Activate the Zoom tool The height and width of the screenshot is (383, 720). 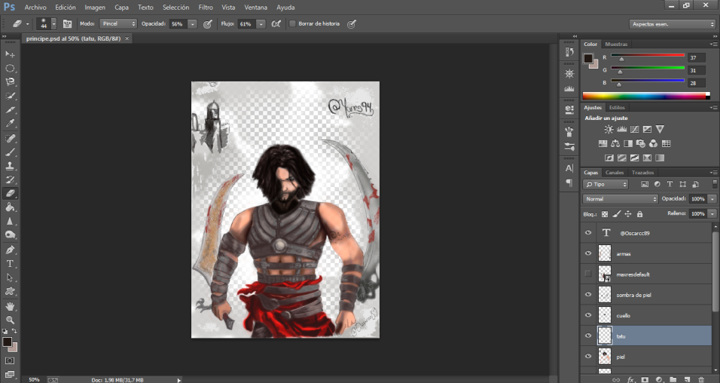pos(11,320)
